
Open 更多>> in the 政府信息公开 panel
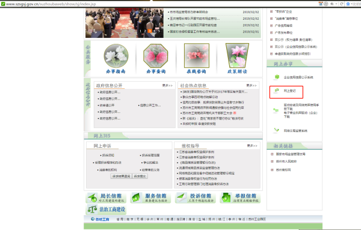click(x=167, y=85)
